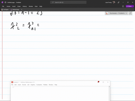Screen dimensions: 135x101
Task: Switch to the Draw ribbon tab
Action: [19, 6]
